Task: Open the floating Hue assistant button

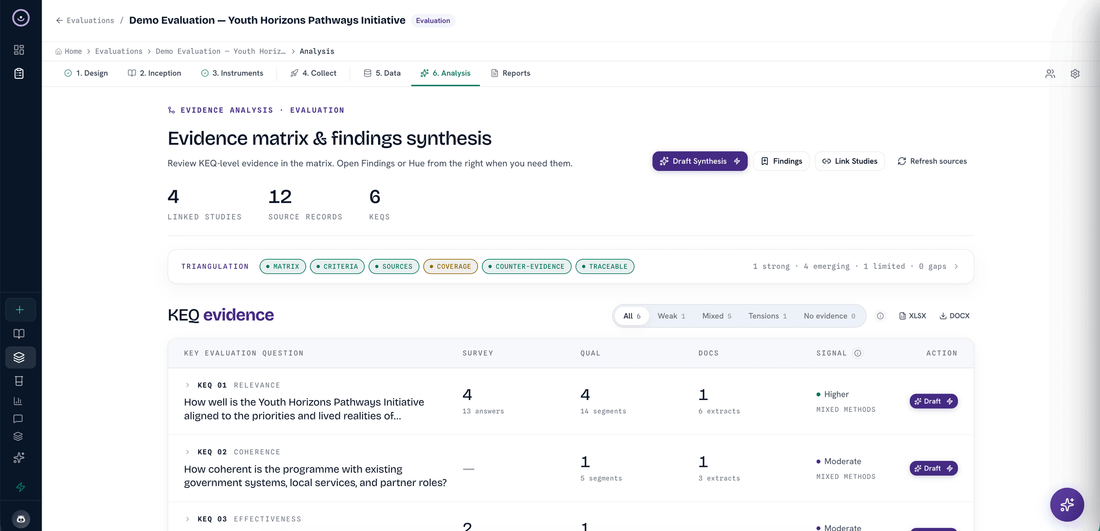Action: tap(1067, 504)
